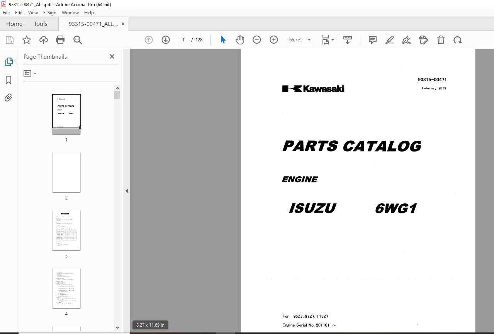Go to previous page arrow
Image resolution: width=494 pixels, height=334 pixels.
coord(149,40)
